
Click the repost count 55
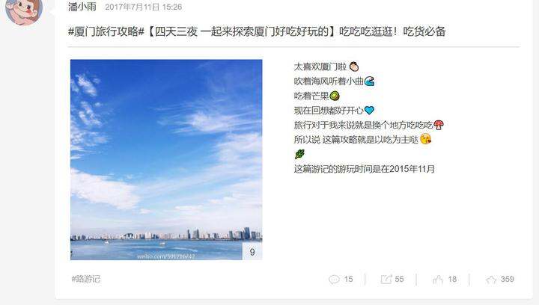point(399,280)
